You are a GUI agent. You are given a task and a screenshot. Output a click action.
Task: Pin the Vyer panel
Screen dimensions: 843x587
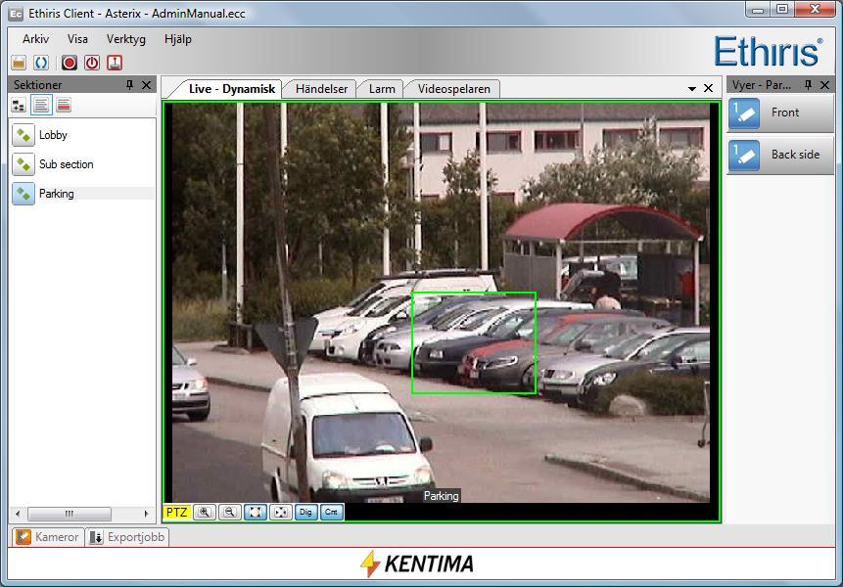[808, 85]
